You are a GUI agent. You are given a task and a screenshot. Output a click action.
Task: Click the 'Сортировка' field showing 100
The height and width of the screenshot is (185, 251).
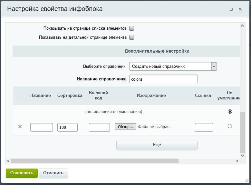(67, 128)
